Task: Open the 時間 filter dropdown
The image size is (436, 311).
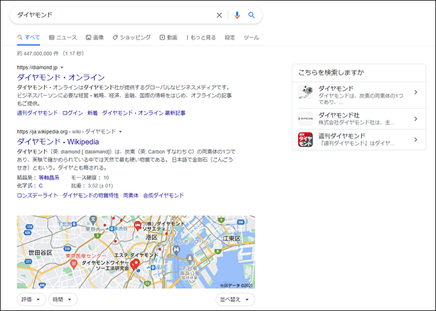Action: tap(63, 299)
